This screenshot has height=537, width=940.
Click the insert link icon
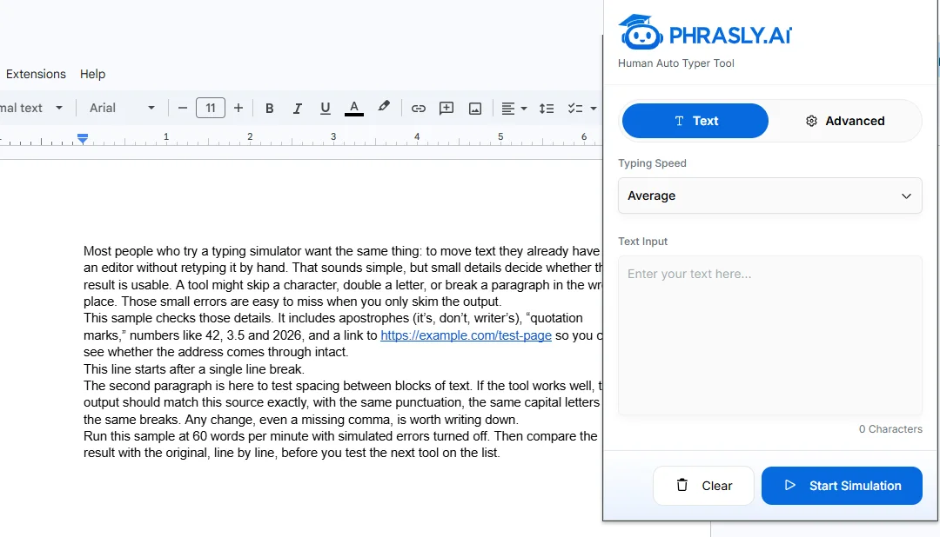click(418, 109)
